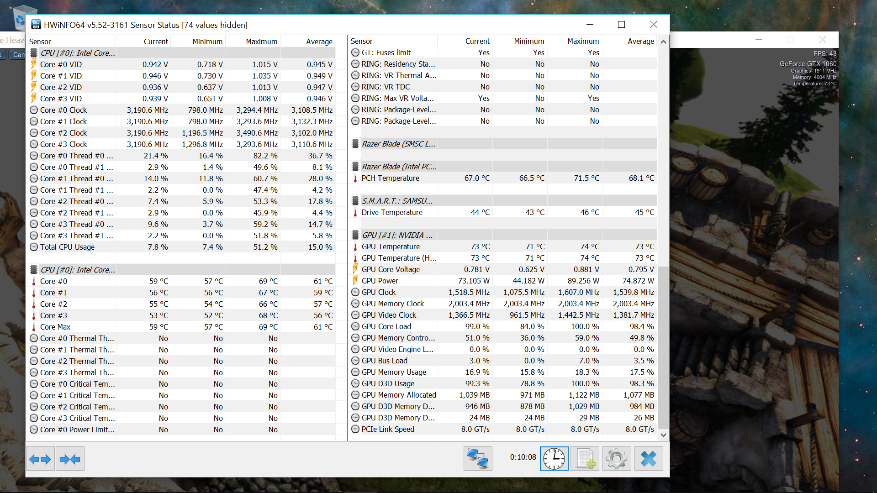Image resolution: width=877 pixels, height=493 pixels.
Task: Select the Core #0 Thermal Th... row
Action: (181, 338)
